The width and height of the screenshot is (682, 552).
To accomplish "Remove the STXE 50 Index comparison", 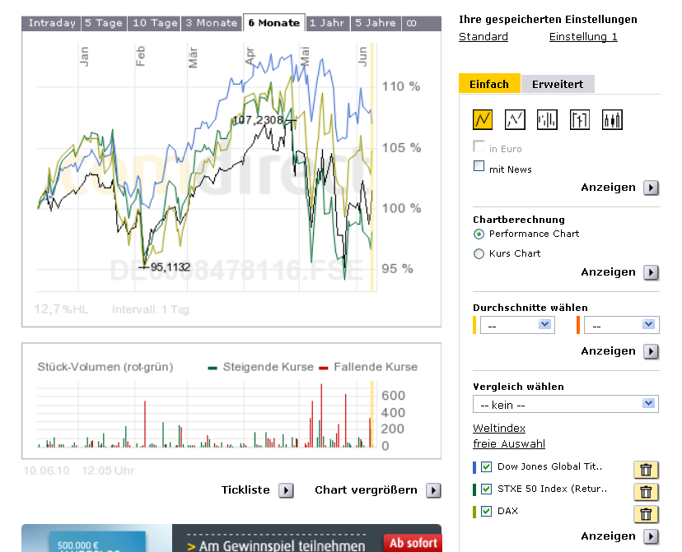I will [x=646, y=492].
